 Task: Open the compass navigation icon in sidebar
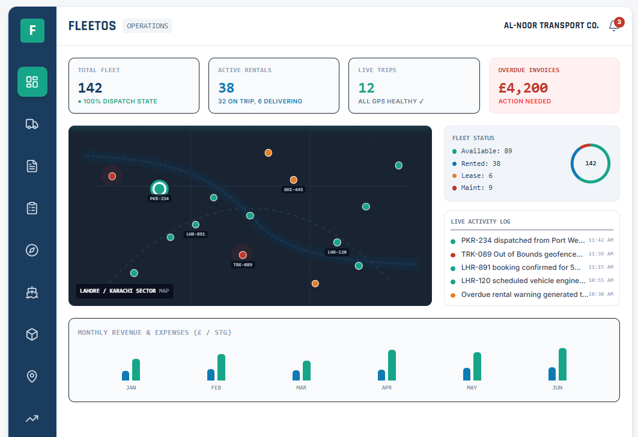click(32, 250)
